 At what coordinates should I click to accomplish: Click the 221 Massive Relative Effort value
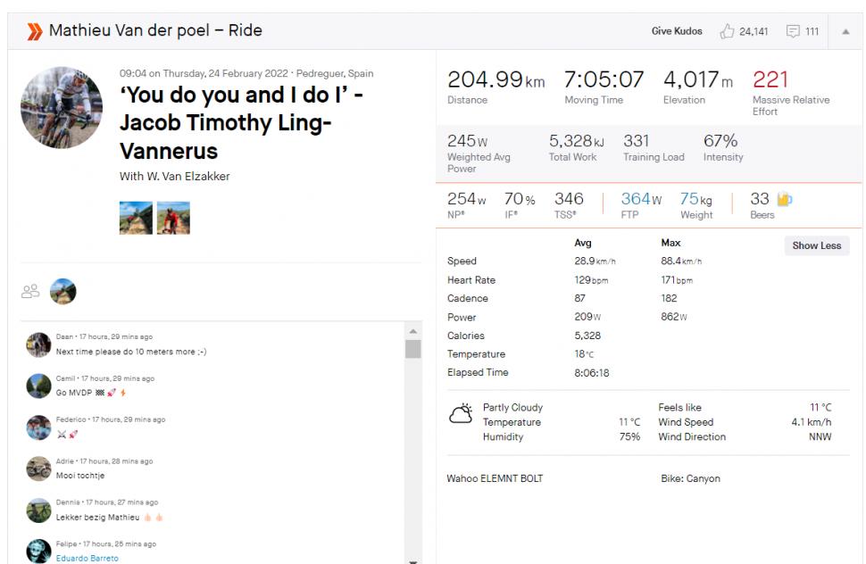coord(770,80)
